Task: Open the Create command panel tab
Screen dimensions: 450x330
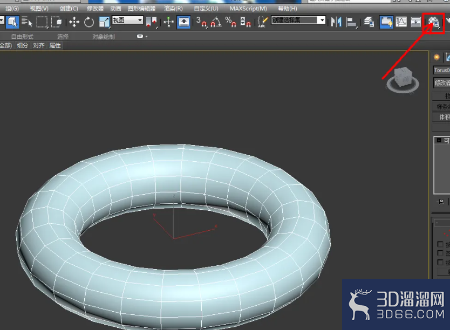Action: click(437, 57)
